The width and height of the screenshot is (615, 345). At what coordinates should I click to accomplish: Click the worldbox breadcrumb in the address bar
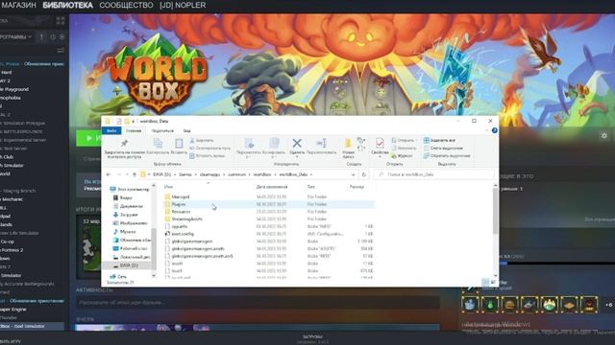click(262, 174)
